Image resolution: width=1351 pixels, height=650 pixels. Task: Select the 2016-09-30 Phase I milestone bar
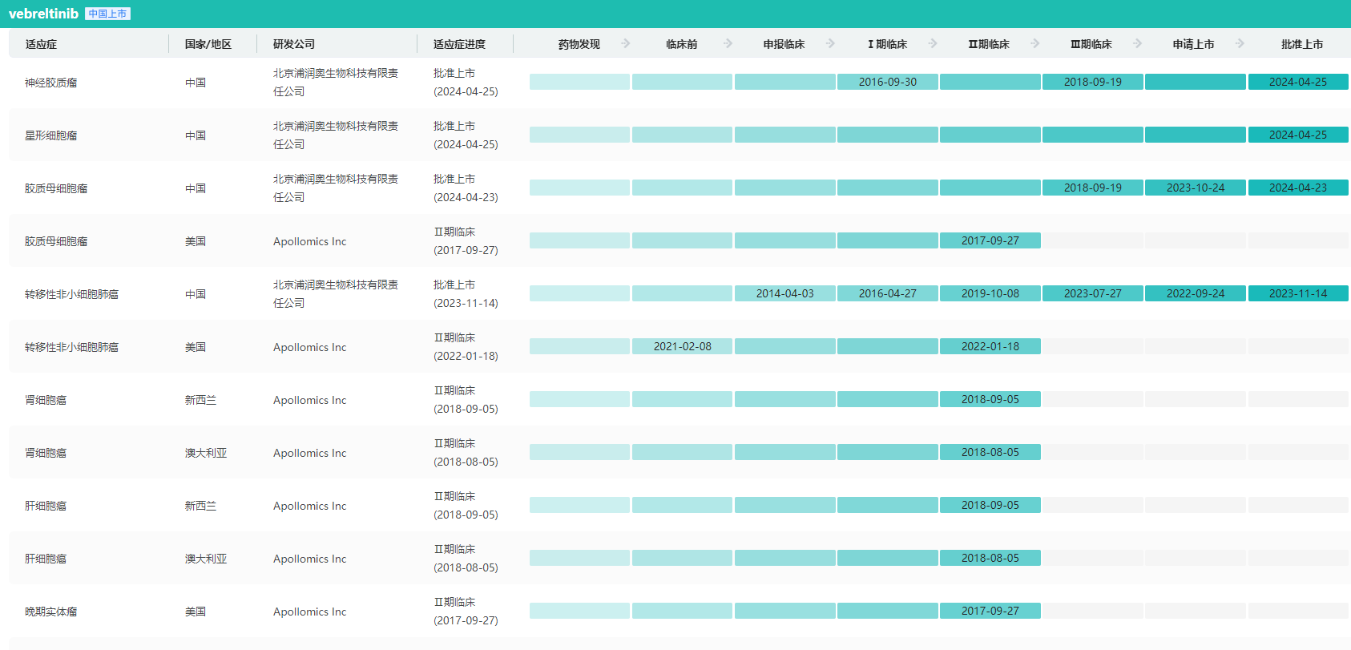click(887, 82)
